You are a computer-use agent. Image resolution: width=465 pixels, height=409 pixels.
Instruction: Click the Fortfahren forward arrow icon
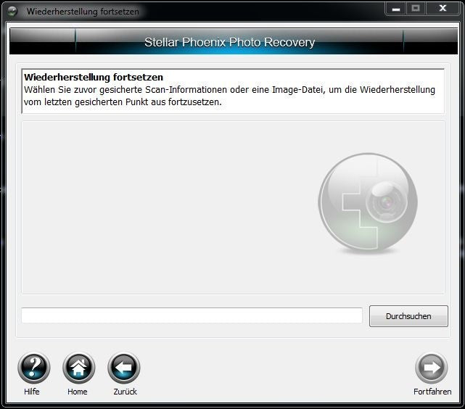(x=432, y=368)
